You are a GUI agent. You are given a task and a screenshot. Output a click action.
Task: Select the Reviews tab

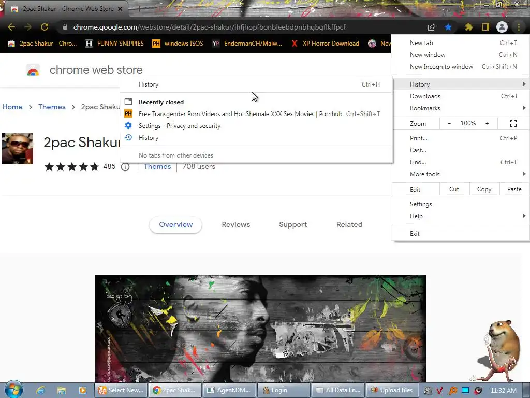(236, 225)
